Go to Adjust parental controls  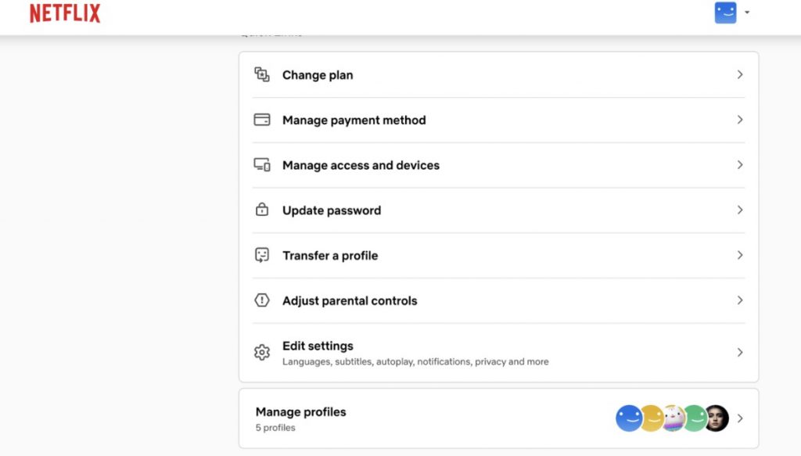click(350, 301)
